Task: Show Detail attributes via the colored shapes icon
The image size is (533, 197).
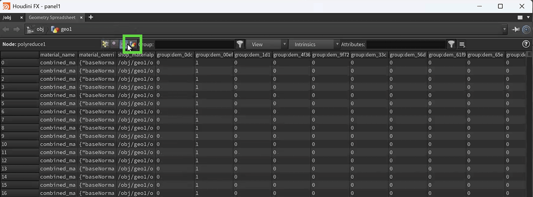Action: click(133, 44)
